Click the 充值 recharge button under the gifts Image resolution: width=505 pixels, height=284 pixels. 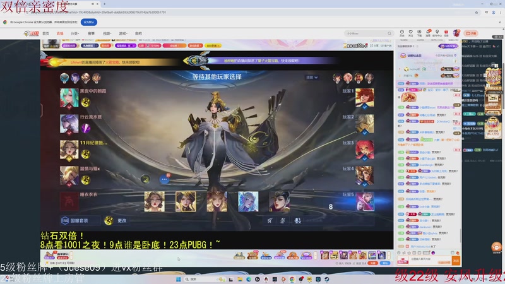pos(372,263)
